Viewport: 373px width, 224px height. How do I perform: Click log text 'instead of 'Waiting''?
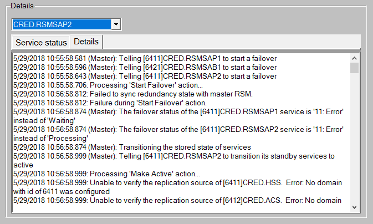44,120
